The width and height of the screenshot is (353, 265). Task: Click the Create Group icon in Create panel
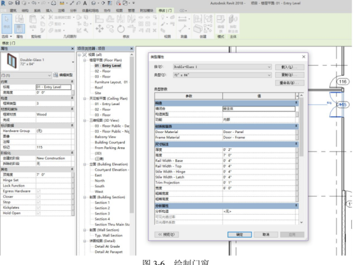208,18
